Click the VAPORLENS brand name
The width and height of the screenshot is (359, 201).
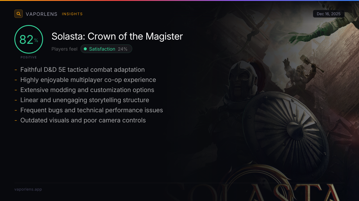pos(41,14)
